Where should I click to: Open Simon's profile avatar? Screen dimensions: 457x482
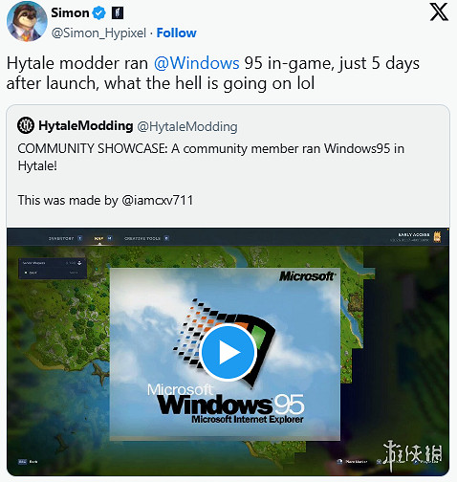pyautogui.click(x=27, y=21)
